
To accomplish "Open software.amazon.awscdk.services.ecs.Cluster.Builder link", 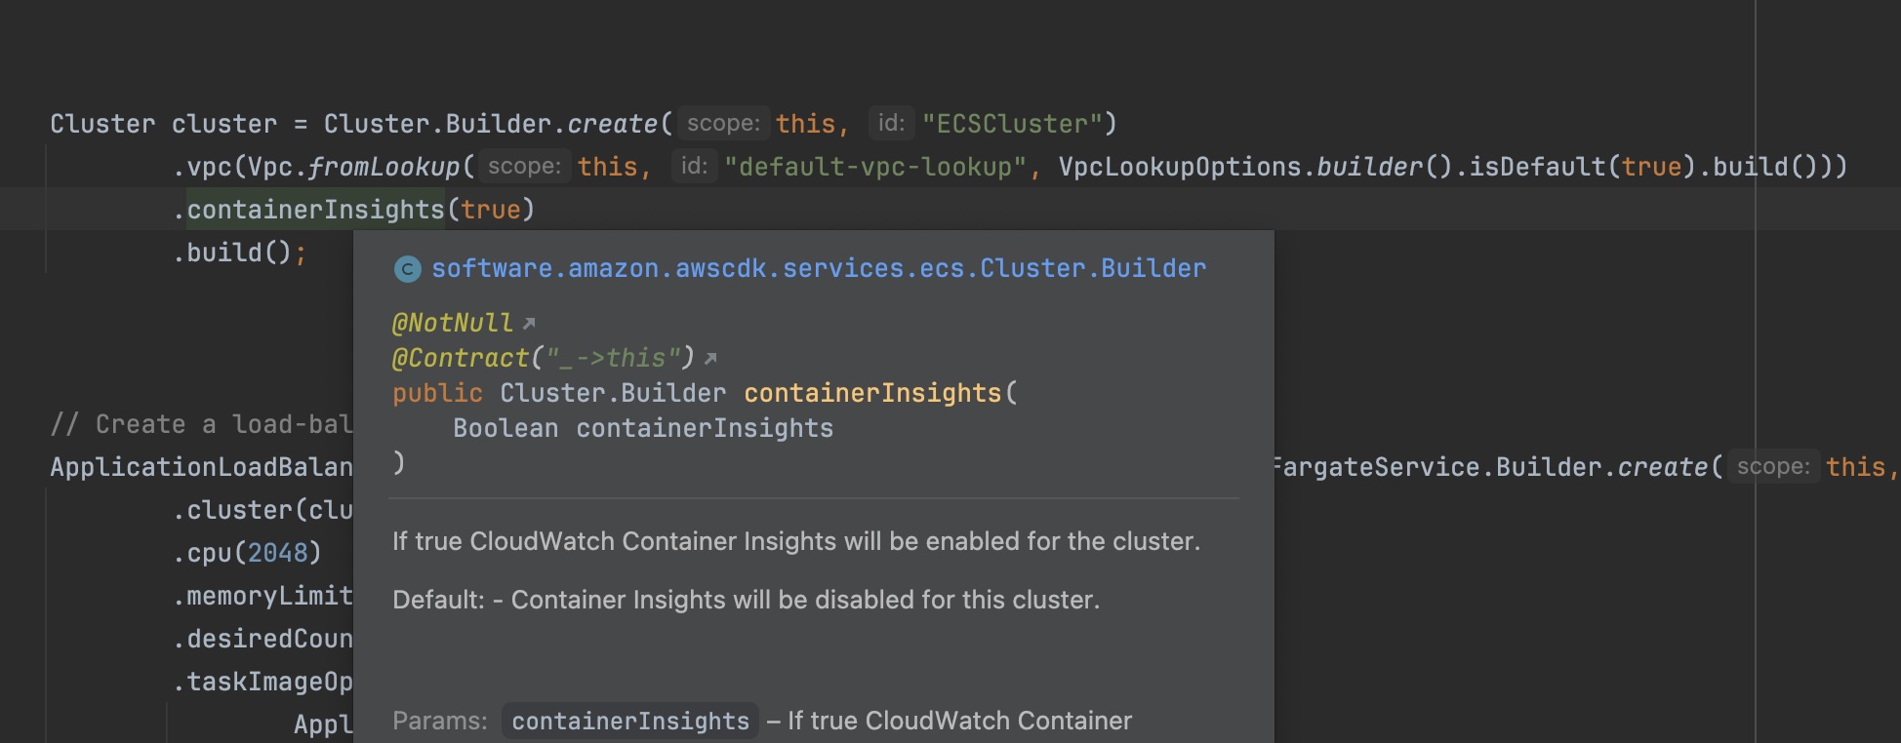I will [819, 268].
